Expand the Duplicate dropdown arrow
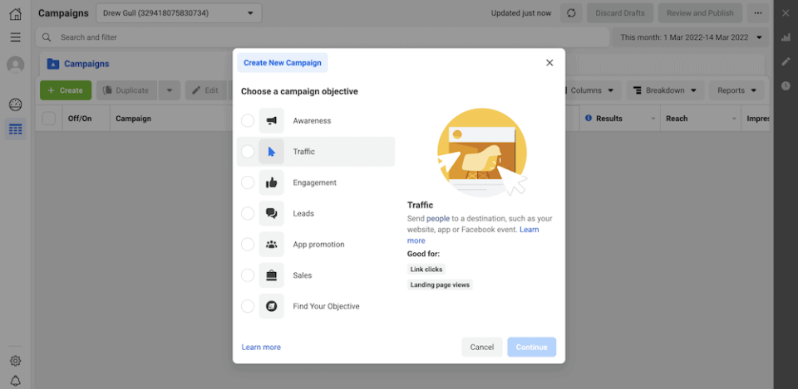Screen dimensions: 798x389 pyautogui.click(x=170, y=90)
